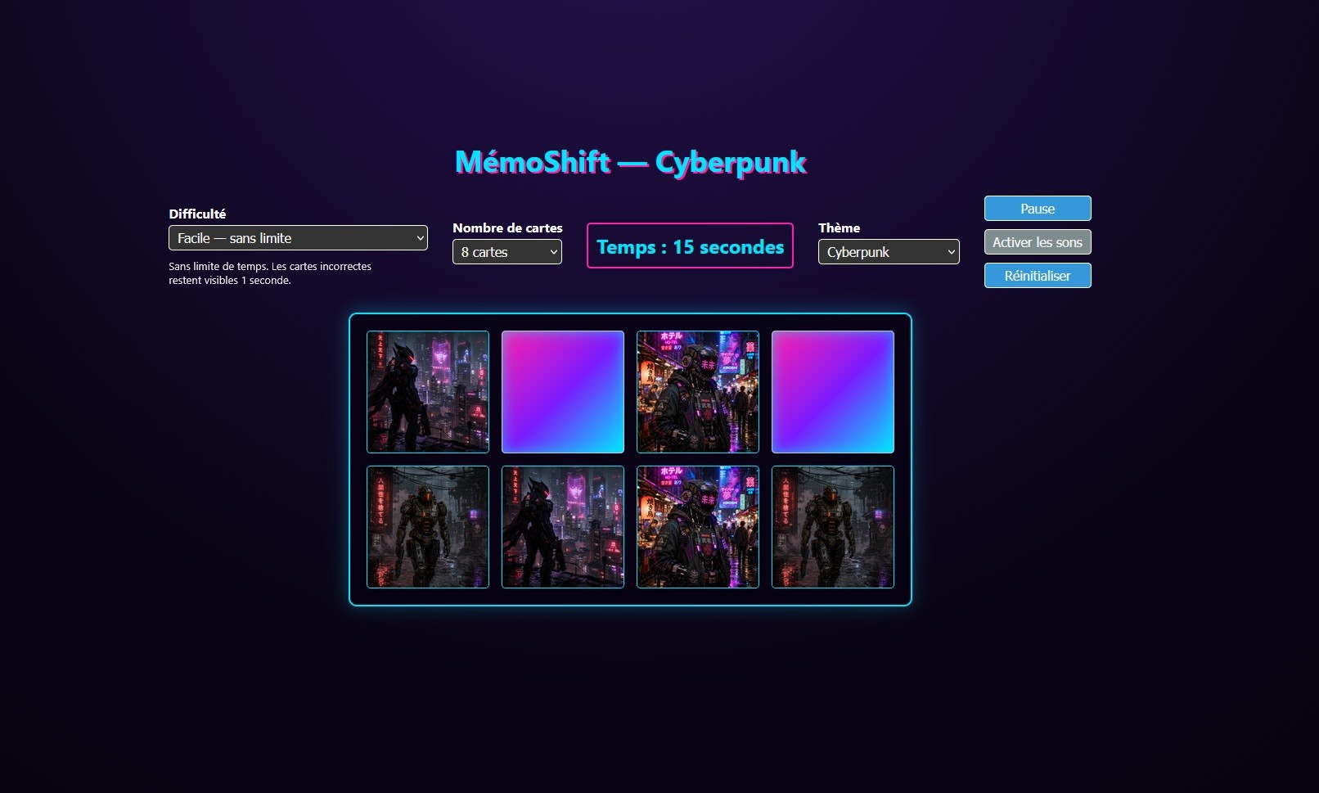
Task: Click the arrow next to 8 cartes
Action: [554, 252]
